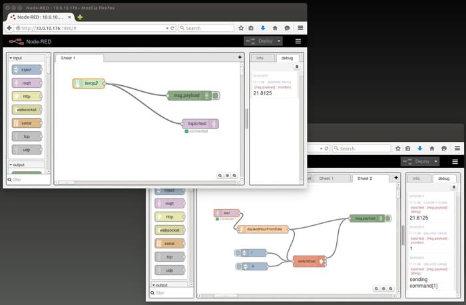Focus palette filter field in front window
This screenshot has width=466, height=305.
[29, 180]
